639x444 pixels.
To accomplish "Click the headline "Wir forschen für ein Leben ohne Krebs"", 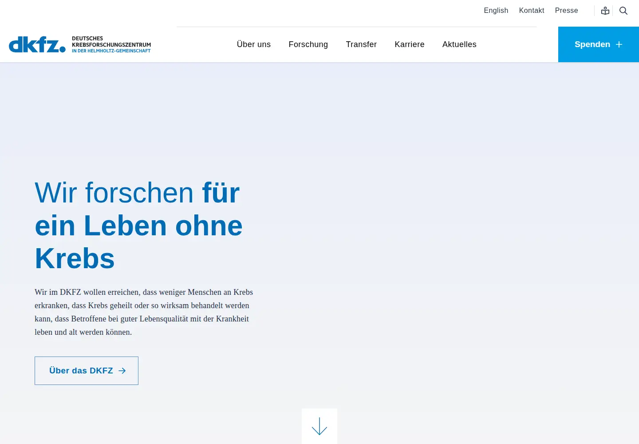I will point(139,226).
